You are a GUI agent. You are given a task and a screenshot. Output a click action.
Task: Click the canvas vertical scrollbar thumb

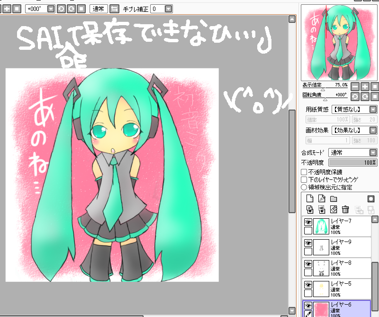point(292,161)
